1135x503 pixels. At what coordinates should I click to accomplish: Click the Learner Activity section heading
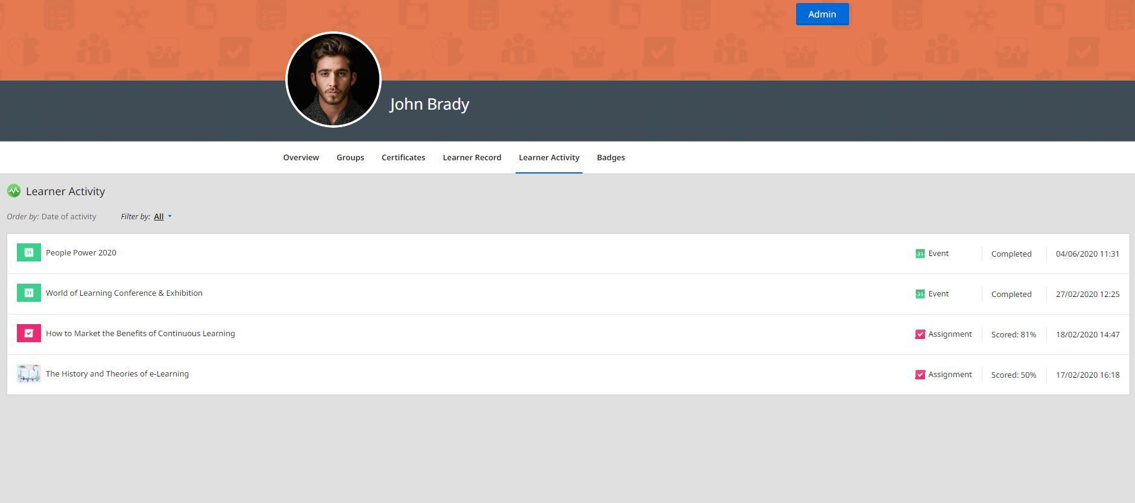[x=65, y=191]
